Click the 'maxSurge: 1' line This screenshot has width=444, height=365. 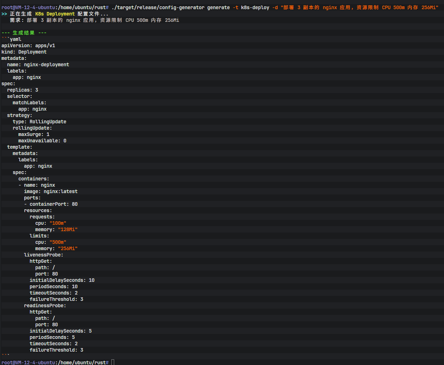click(x=34, y=134)
